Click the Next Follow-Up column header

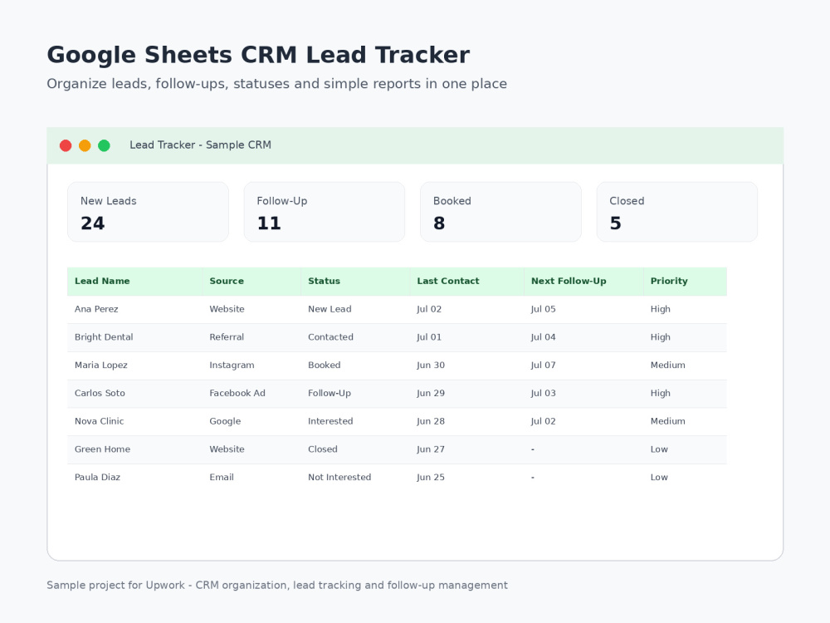coord(583,282)
